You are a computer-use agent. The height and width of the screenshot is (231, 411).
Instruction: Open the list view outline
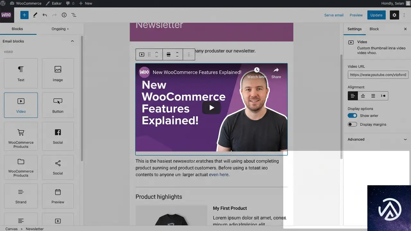point(74,15)
